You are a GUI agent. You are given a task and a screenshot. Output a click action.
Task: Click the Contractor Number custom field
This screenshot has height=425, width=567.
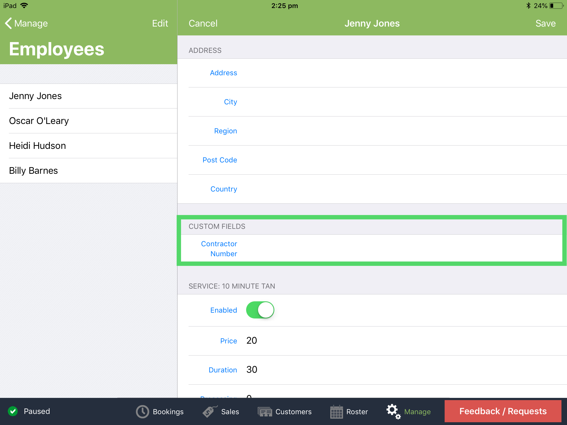click(x=219, y=248)
